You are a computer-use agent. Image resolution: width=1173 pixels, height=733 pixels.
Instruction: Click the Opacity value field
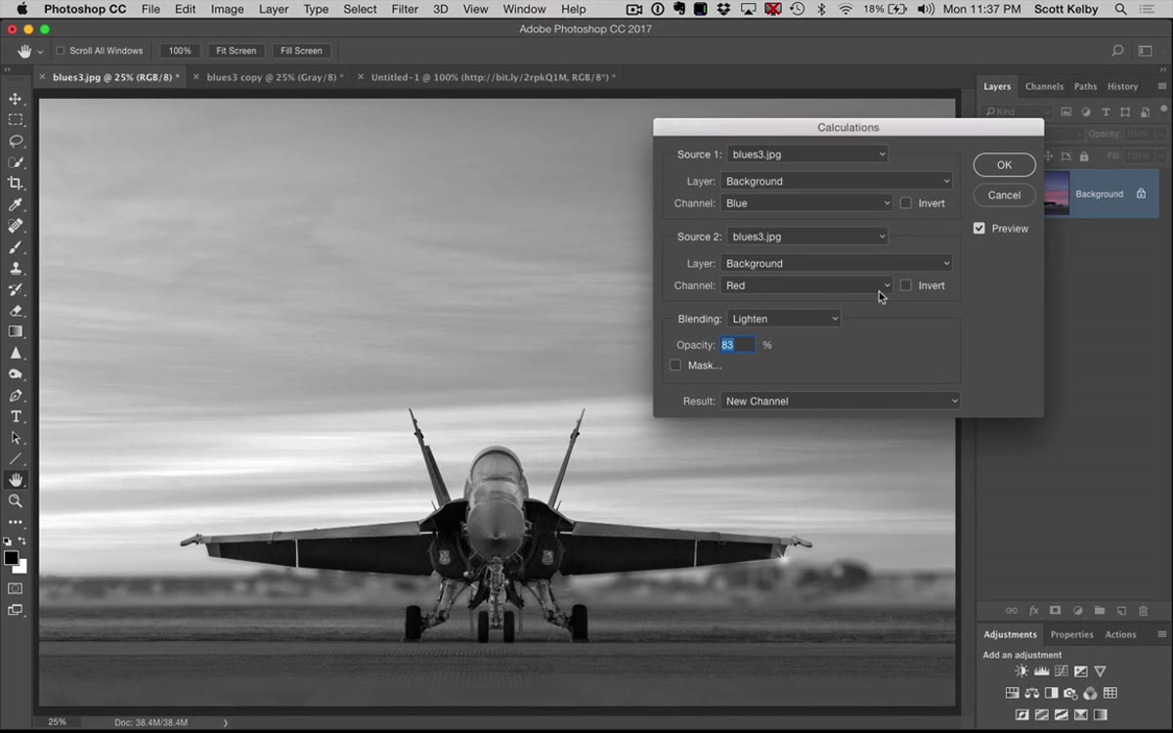(x=737, y=345)
